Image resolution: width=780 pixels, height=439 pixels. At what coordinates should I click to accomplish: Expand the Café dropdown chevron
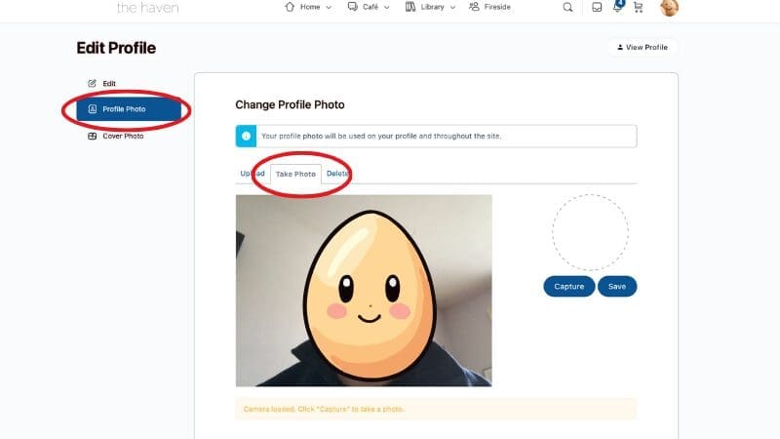[x=387, y=7]
